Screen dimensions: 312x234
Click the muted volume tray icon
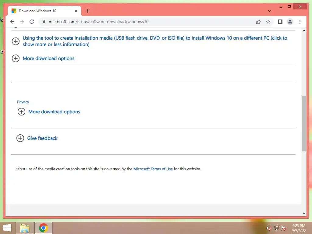pyautogui.click(x=268, y=228)
